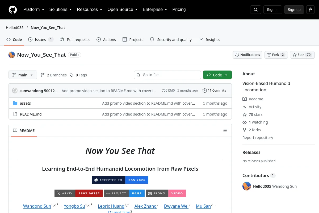Click the README outline list icon

pos(225,130)
